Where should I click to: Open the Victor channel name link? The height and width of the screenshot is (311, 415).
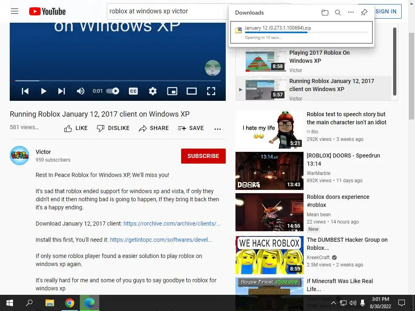43,152
